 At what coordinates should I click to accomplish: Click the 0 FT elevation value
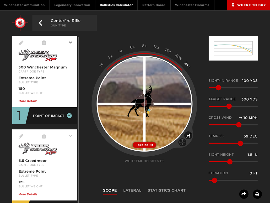pyautogui.click(x=253, y=173)
